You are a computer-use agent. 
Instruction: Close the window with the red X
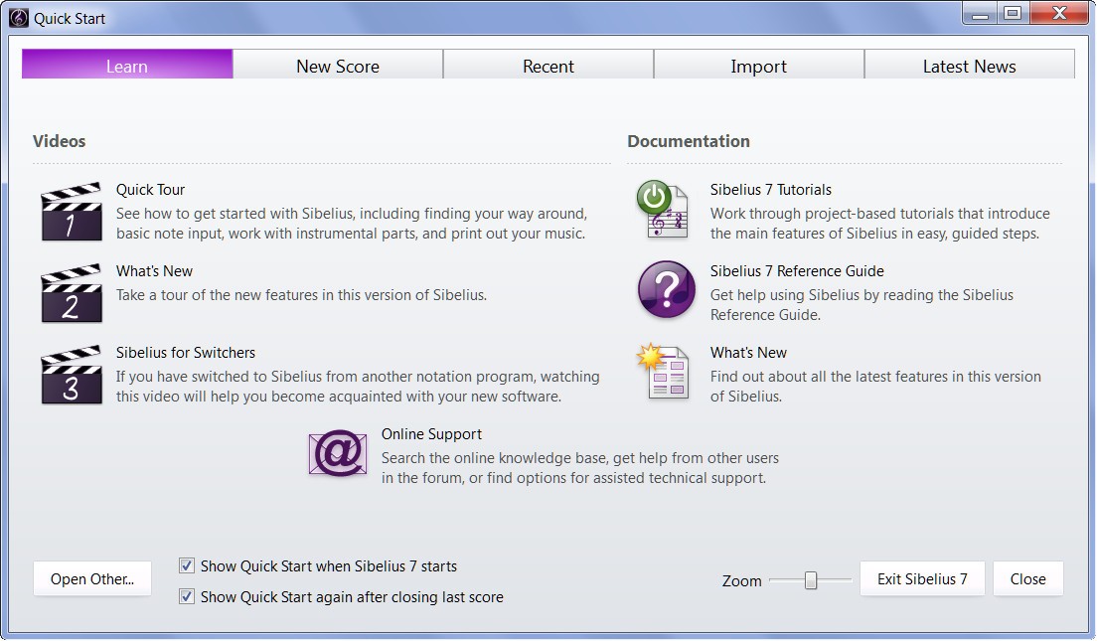pos(1059,13)
